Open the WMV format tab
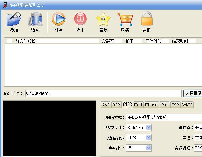The image size is (202, 157). 187,105
